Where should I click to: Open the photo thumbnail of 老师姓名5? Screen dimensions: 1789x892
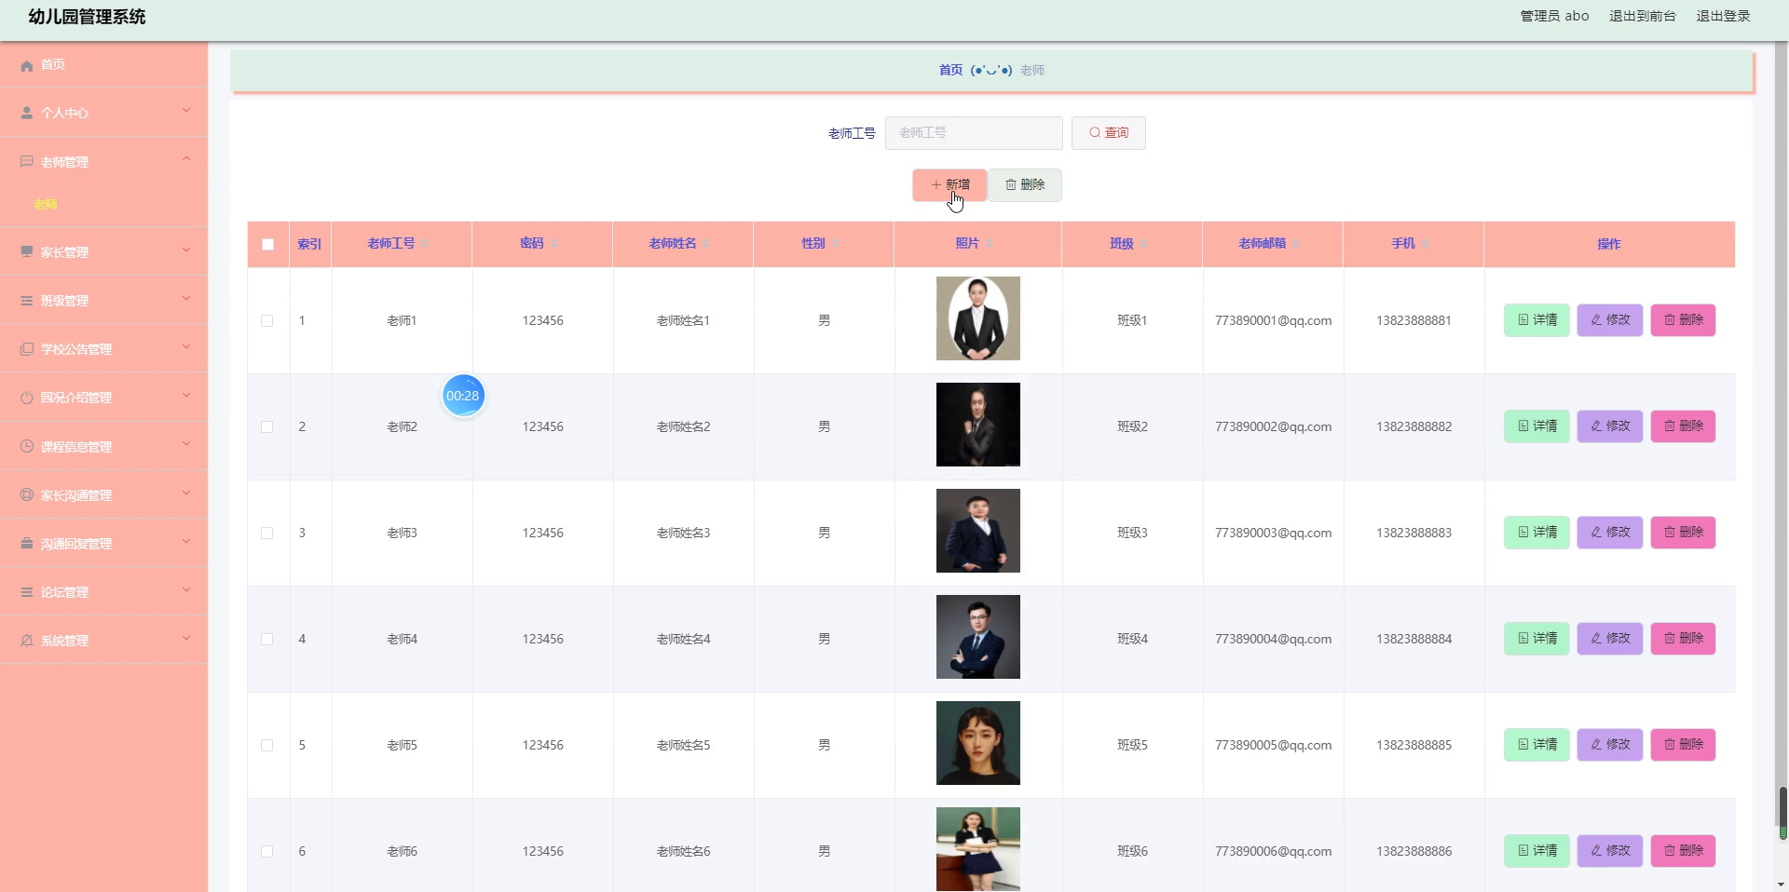coord(977,743)
